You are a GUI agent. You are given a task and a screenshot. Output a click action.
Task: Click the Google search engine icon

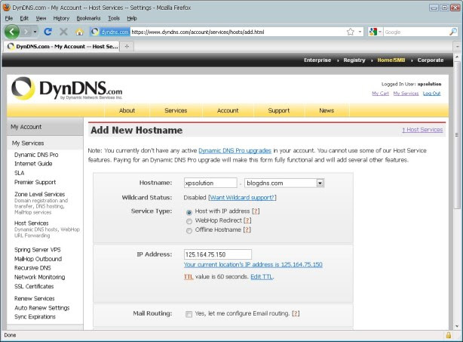click(x=373, y=32)
